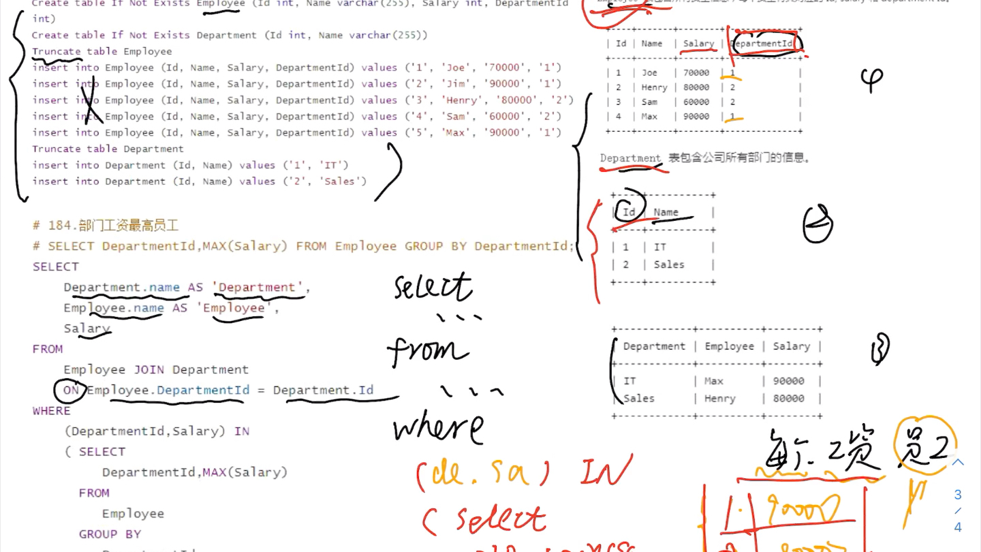Click the '(DepartmentId,Salary) IN' line
Image resolution: width=981 pixels, height=552 pixels.
pos(157,431)
